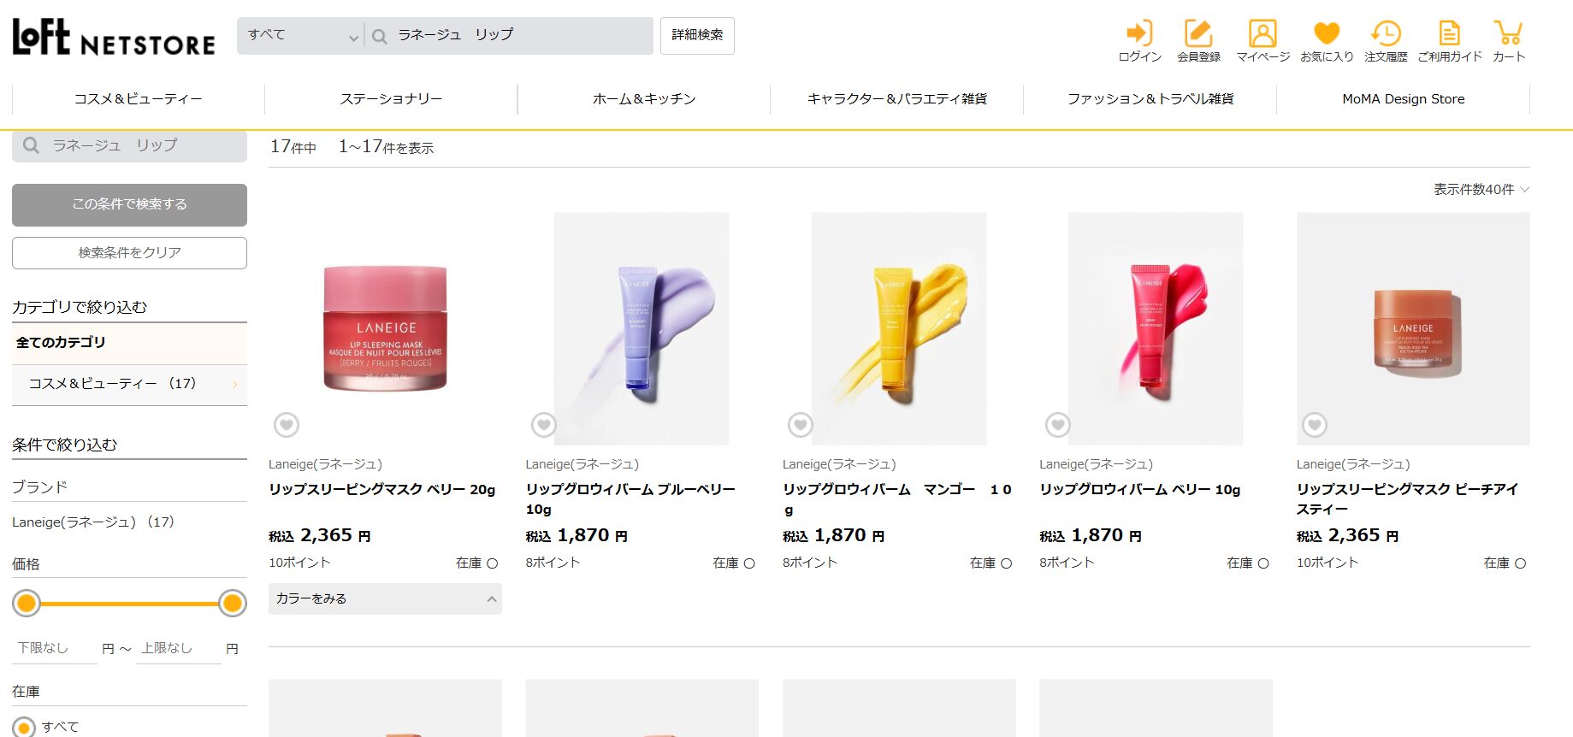Favorite the リップスリーピングマスク ベリー 20g heart
The height and width of the screenshot is (737, 1573).
287,424
